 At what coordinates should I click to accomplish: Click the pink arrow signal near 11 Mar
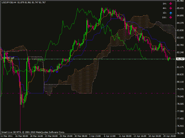point(7,54)
